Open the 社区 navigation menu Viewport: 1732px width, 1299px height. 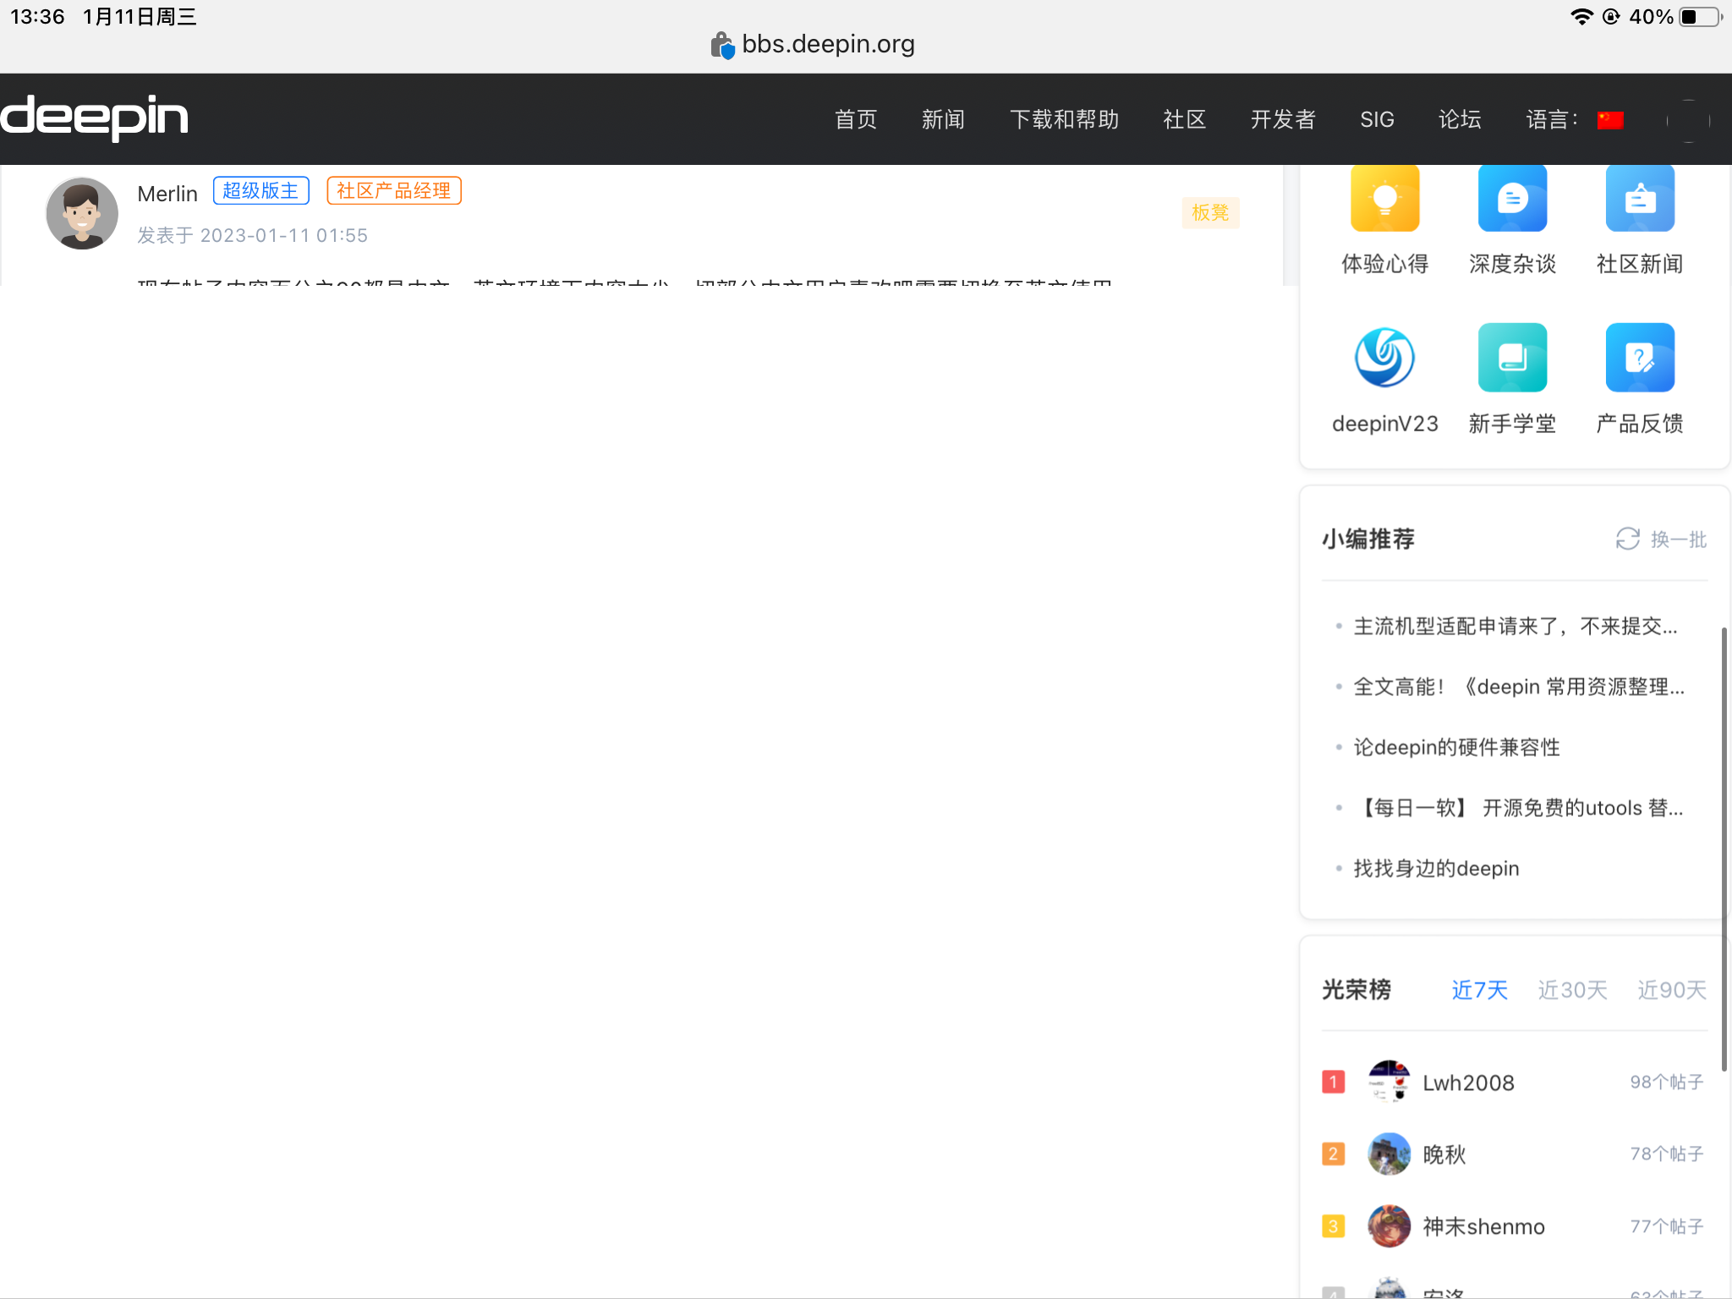click(x=1184, y=119)
